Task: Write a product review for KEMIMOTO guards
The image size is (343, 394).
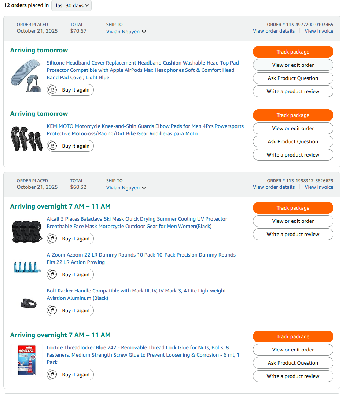Action: pos(293,155)
